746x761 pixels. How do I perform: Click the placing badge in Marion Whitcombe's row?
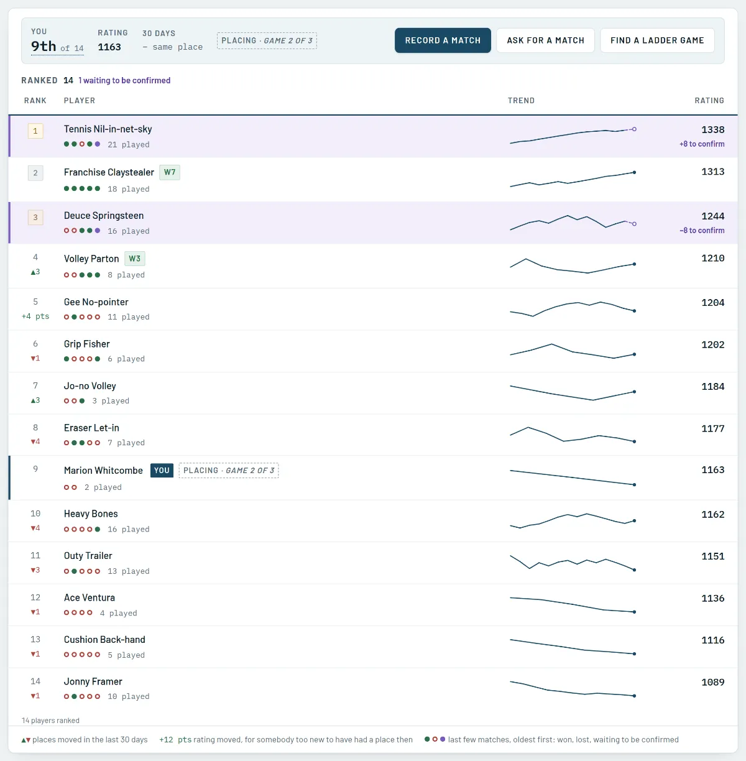click(229, 471)
